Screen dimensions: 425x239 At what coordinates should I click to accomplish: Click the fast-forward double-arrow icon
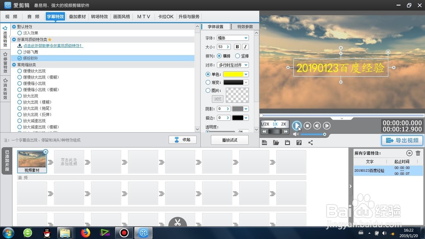click(x=286, y=131)
